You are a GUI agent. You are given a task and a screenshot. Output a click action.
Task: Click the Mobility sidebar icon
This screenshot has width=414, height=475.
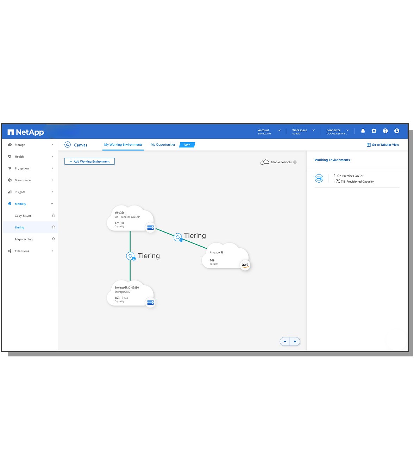tap(10, 204)
